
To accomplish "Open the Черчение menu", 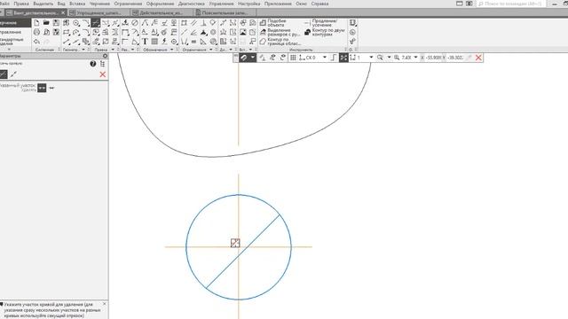I will tap(99, 4).
